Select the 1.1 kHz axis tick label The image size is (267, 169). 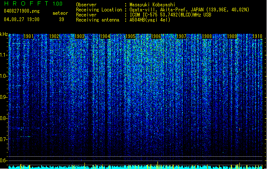tap(4, 55)
